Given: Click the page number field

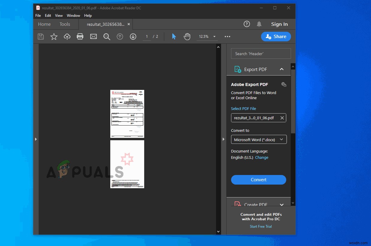Looking at the screenshot, I should pos(147,36).
